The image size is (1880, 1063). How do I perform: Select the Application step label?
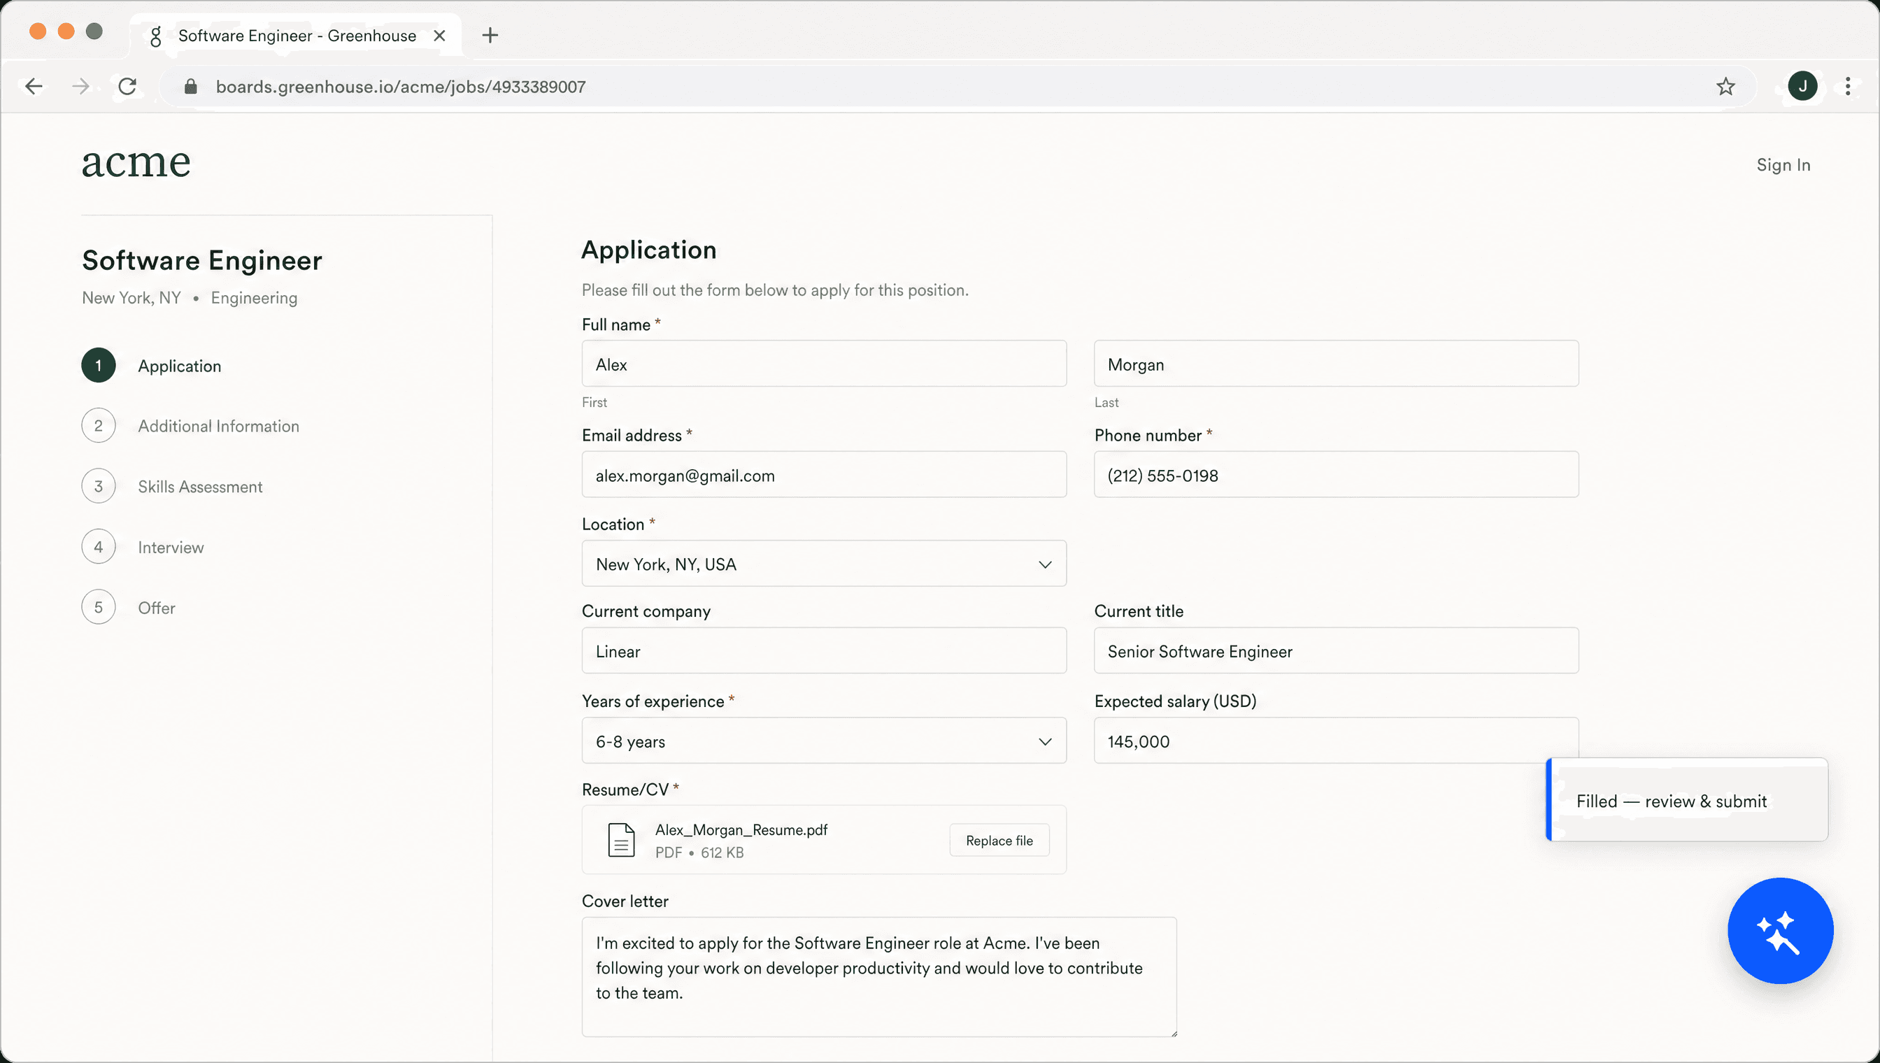[180, 366]
